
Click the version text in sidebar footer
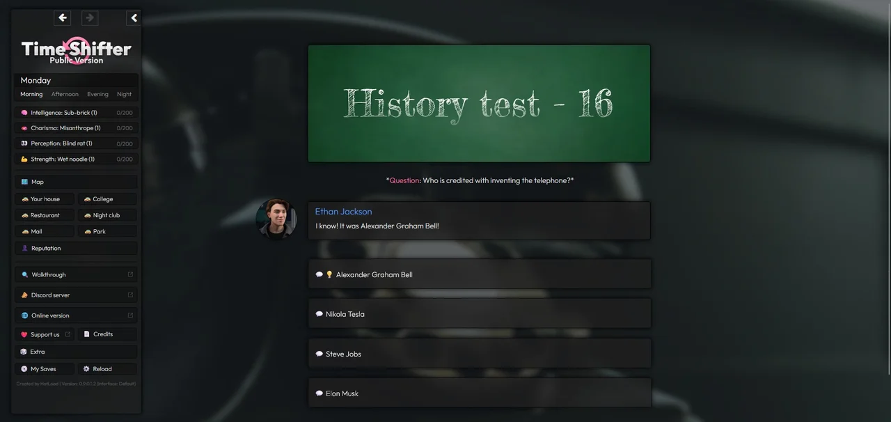pos(76,384)
